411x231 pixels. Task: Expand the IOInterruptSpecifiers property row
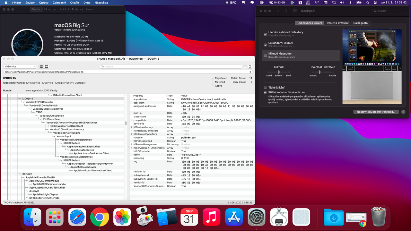click(x=131, y=134)
